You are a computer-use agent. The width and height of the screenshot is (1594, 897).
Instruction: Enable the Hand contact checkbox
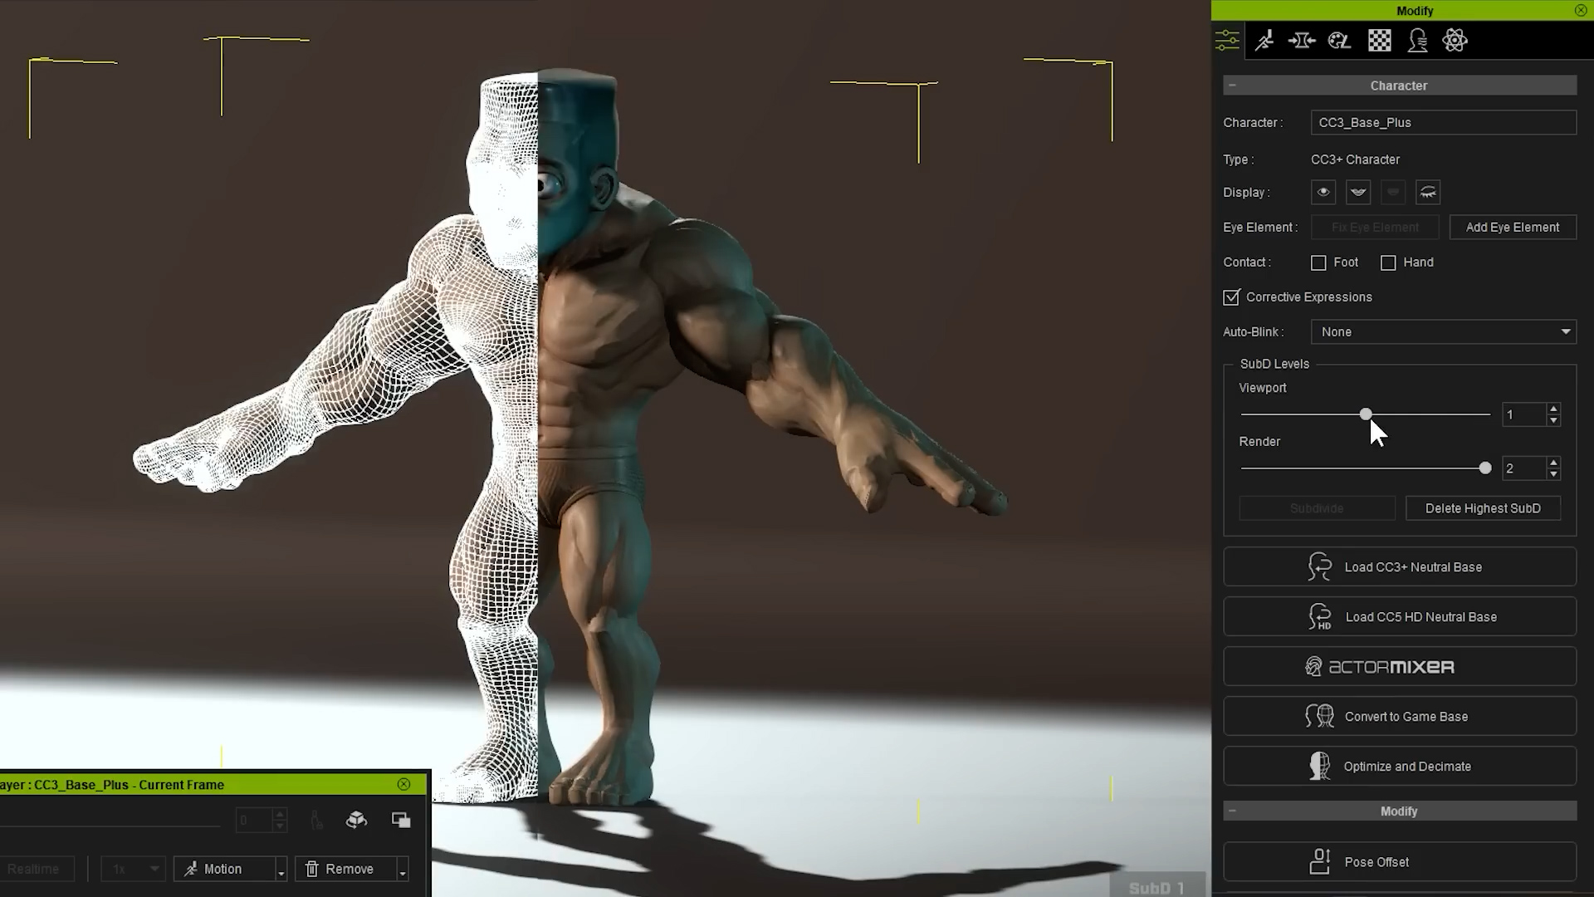coord(1388,263)
